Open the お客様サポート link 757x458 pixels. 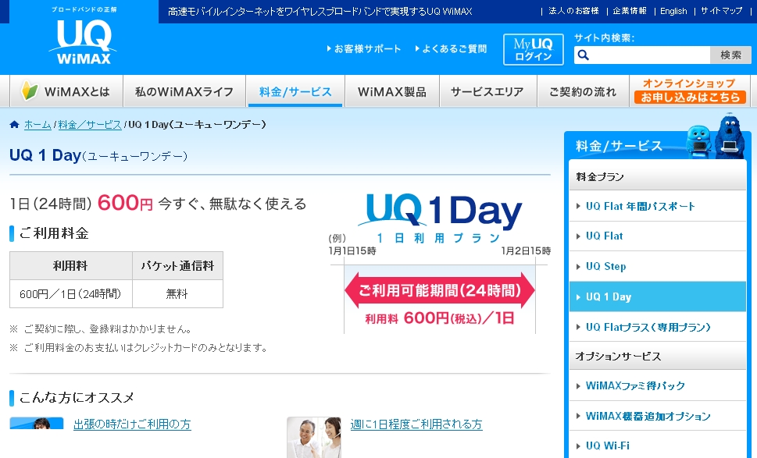coord(364,48)
